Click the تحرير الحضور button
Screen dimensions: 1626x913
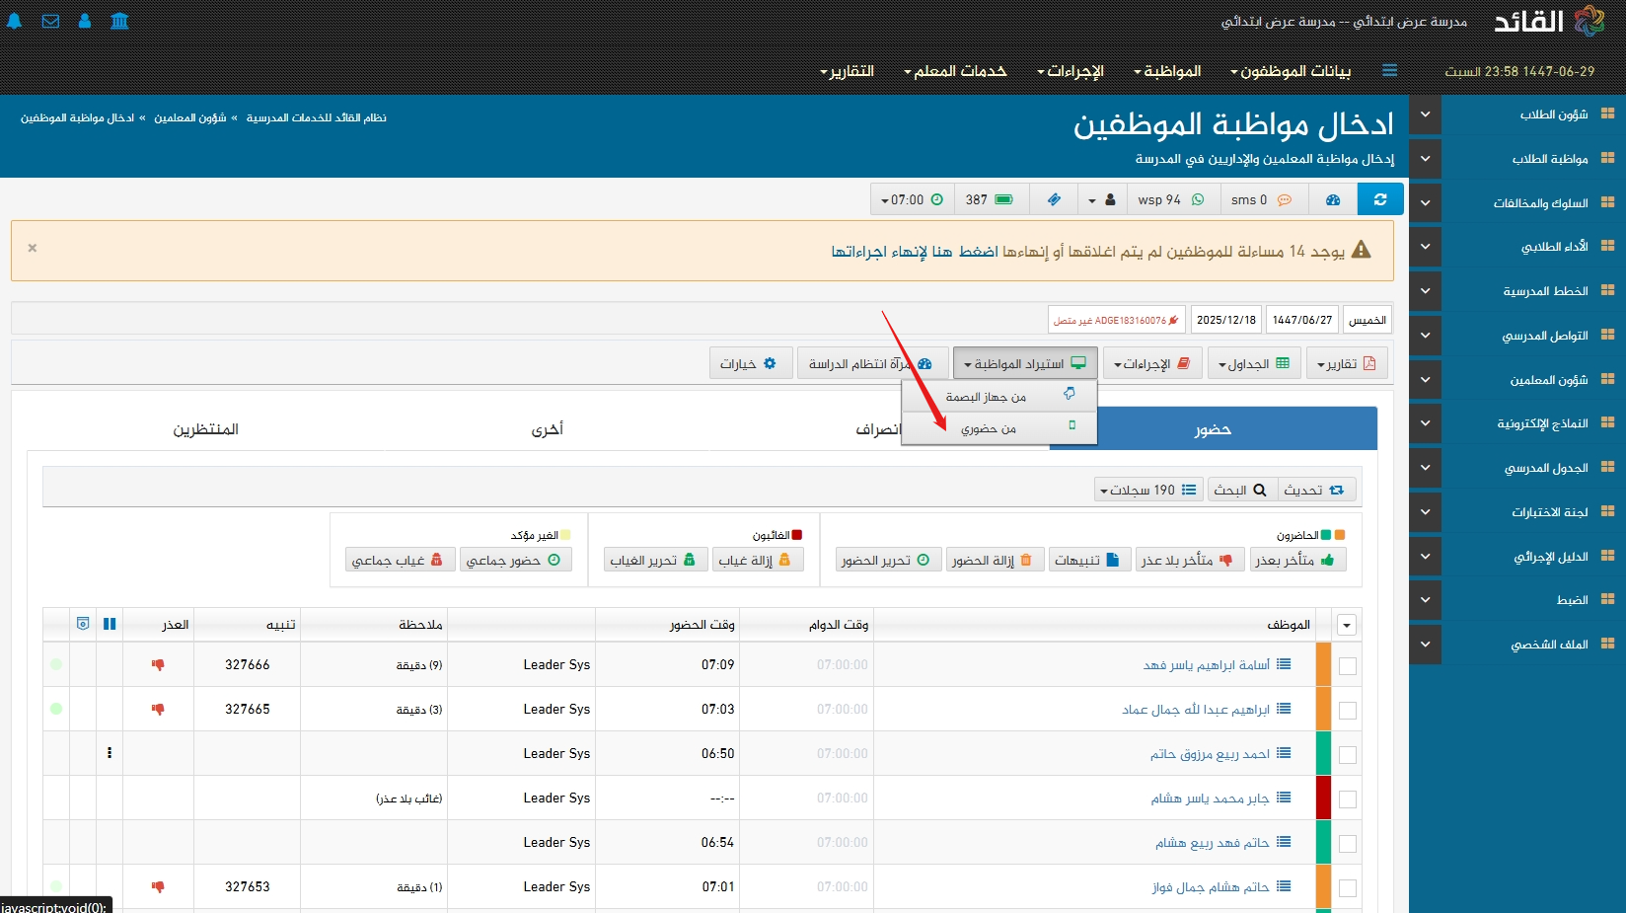click(x=884, y=560)
